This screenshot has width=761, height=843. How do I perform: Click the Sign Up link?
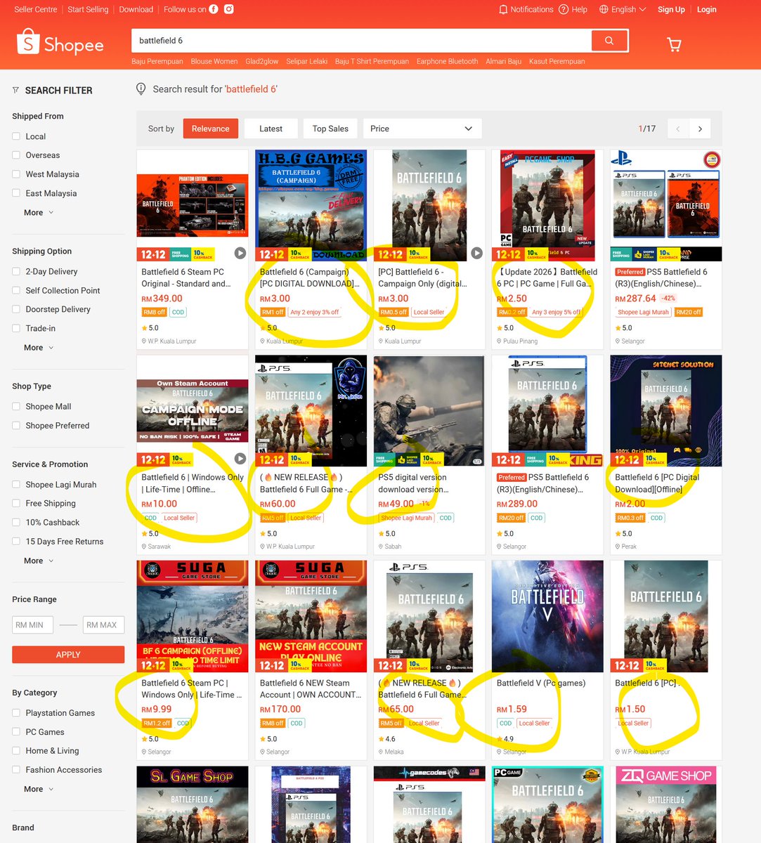click(x=671, y=9)
